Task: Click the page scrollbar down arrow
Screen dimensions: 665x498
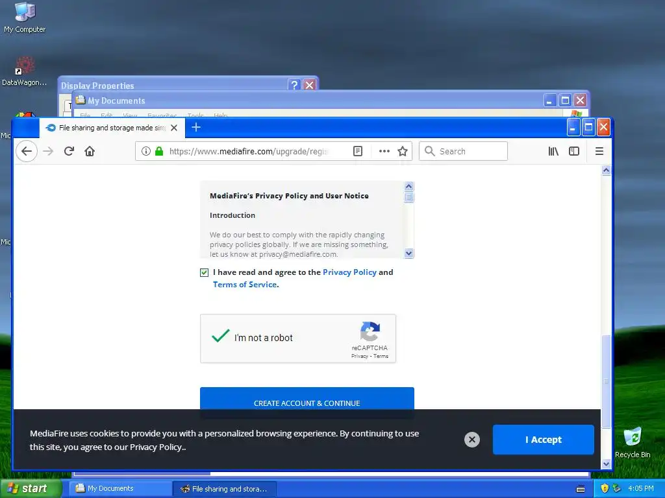Action: tap(606, 464)
